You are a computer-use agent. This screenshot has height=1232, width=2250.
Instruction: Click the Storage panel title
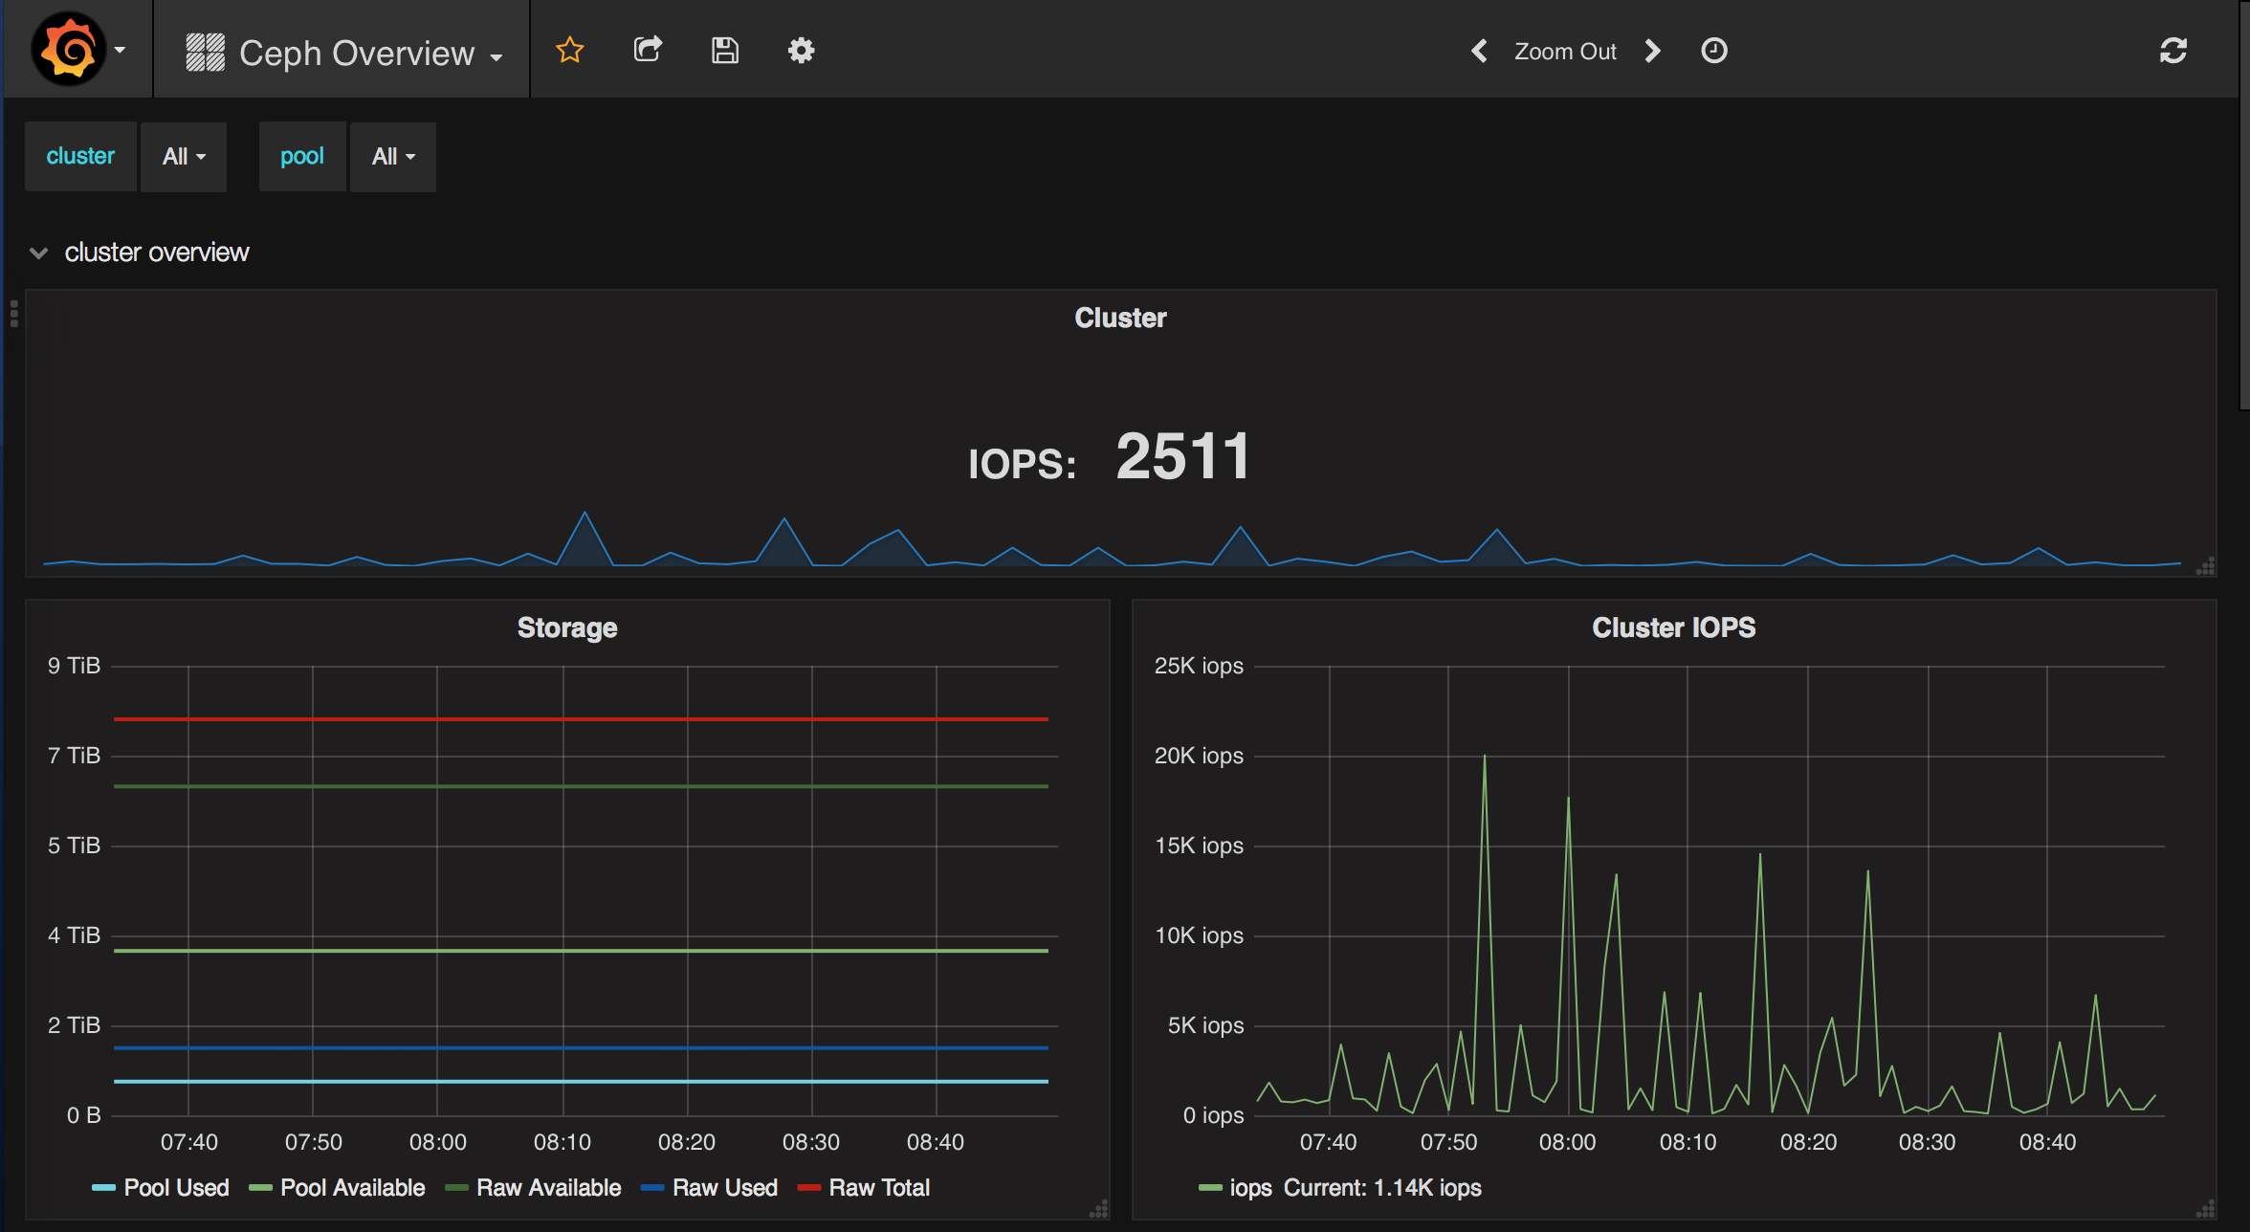[x=567, y=627]
